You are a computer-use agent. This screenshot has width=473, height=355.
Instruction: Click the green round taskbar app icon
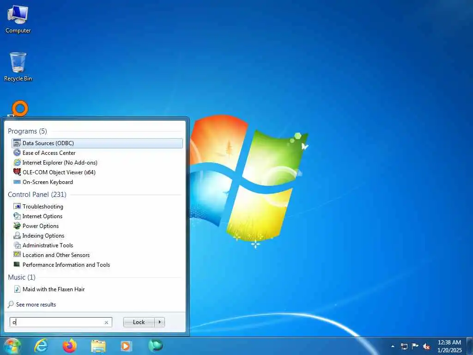pyautogui.click(x=156, y=345)
